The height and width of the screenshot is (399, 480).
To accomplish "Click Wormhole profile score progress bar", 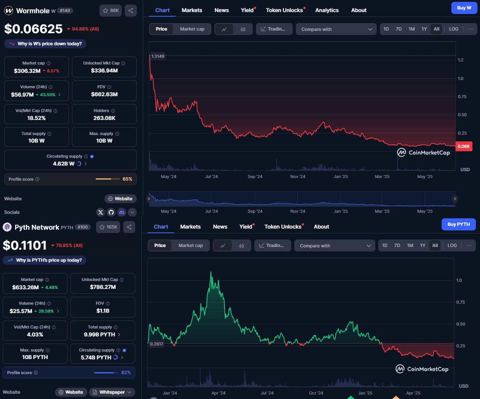I will pos(107,179).
